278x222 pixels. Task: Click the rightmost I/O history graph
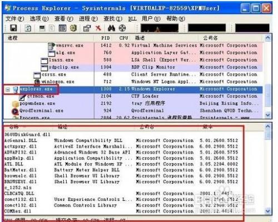(252, 28)
